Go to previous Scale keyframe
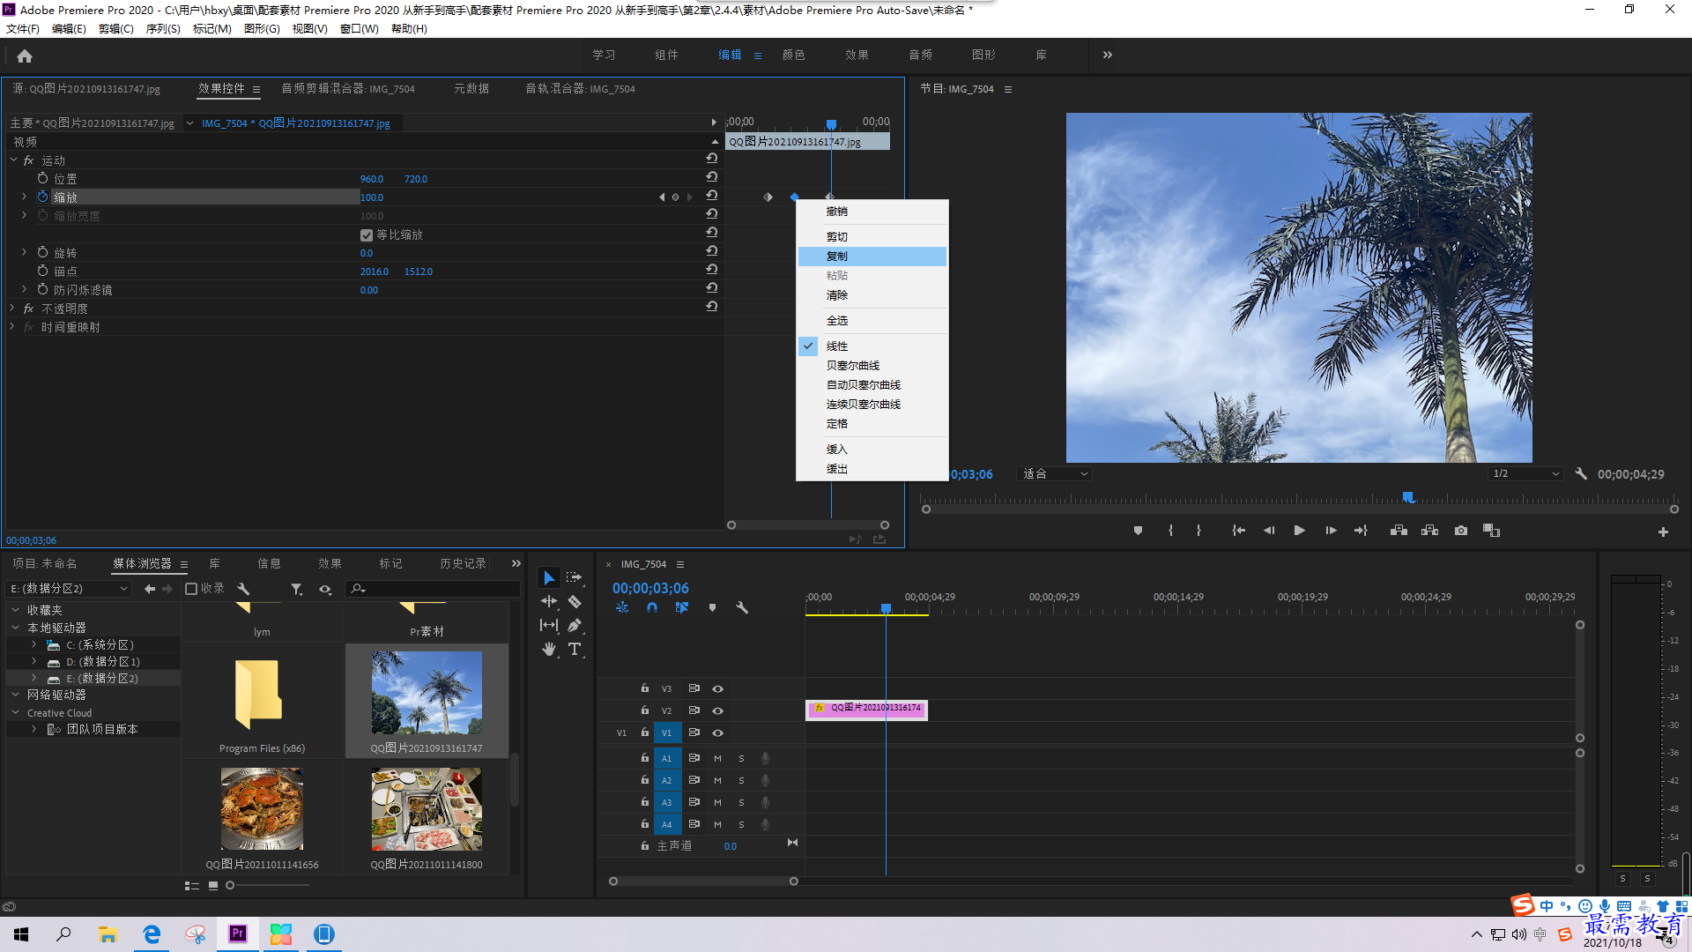 [662, 197]
